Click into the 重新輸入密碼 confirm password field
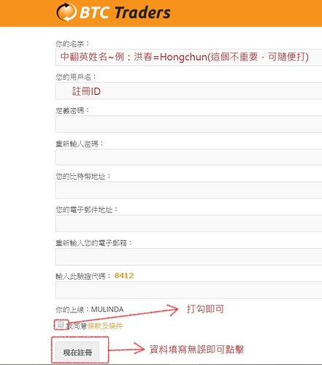 click(188, 158)
